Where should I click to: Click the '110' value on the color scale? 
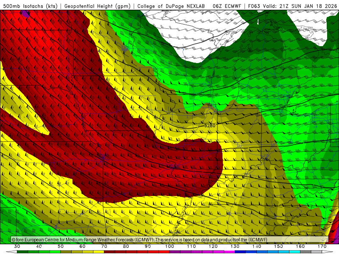[192, 246]
